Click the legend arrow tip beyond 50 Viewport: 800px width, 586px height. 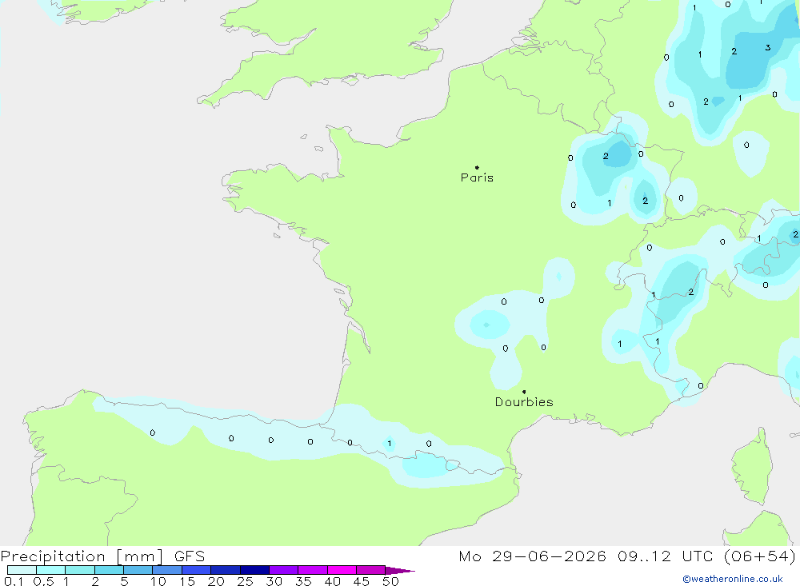click(401, 571)
